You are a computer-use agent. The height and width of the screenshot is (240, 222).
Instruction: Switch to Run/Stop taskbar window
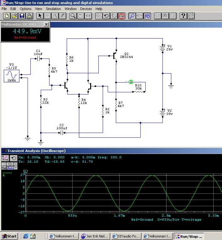point(189,236)
